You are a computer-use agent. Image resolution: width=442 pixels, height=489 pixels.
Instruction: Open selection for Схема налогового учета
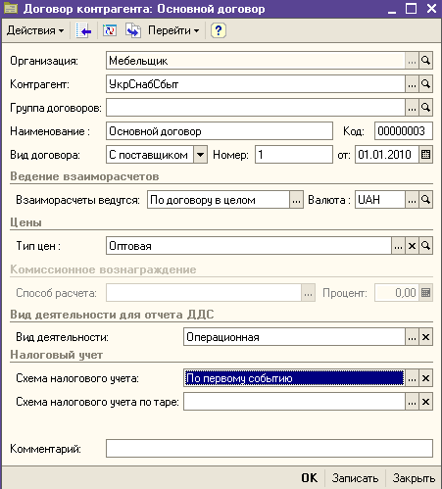412,378
